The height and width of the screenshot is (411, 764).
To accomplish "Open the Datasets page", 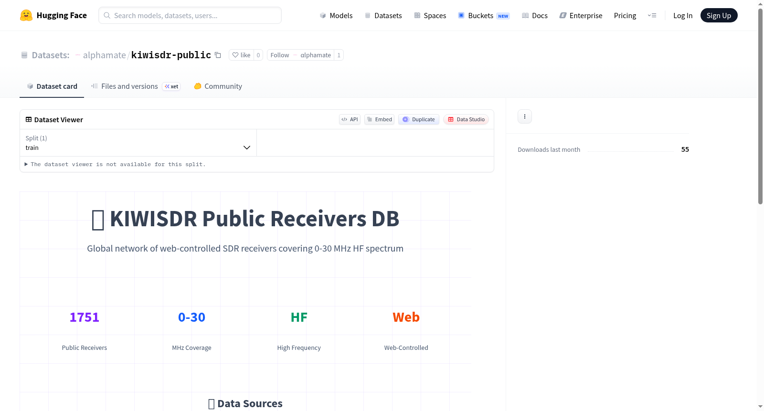I will 383,15.
